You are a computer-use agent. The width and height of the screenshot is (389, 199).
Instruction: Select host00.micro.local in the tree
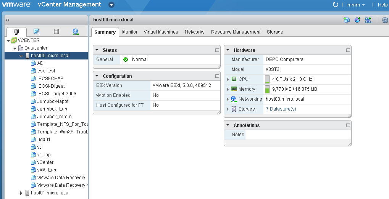(50, 56)
